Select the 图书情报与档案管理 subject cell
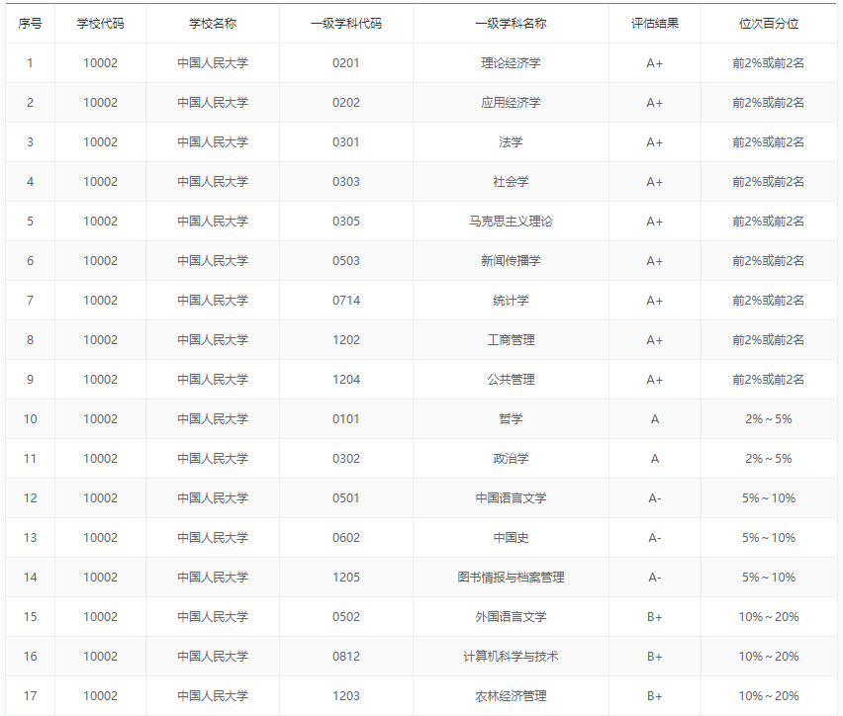 coord(511,578)
